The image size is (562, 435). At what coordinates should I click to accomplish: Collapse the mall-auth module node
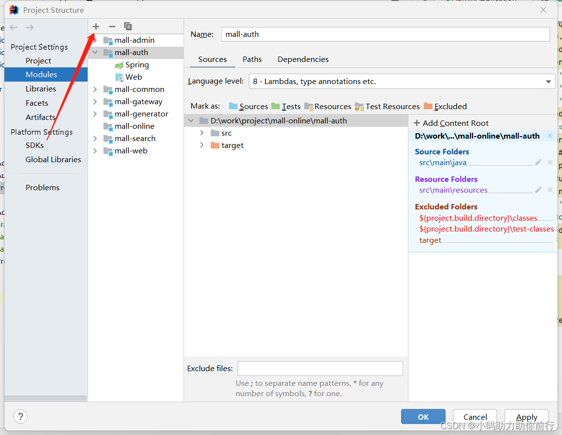(x=95, y=52)
